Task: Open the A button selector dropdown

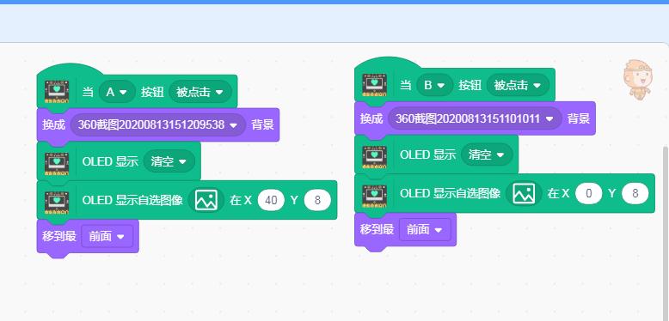Action: pyautogui.click(x=117, y=92)
